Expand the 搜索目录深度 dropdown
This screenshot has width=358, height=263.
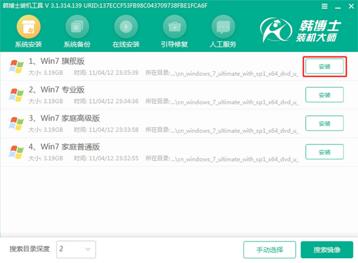(x=75, y=249)
